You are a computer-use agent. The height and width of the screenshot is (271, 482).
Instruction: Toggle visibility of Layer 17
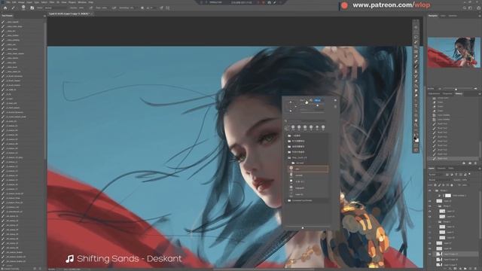click(x=430, y=243)
